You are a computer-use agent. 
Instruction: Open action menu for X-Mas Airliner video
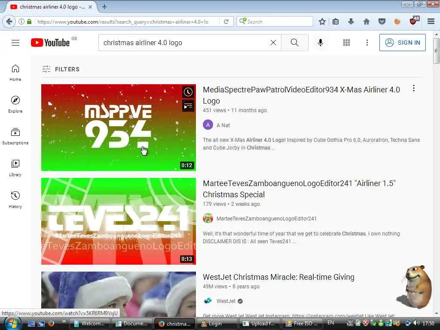(414, 89)
